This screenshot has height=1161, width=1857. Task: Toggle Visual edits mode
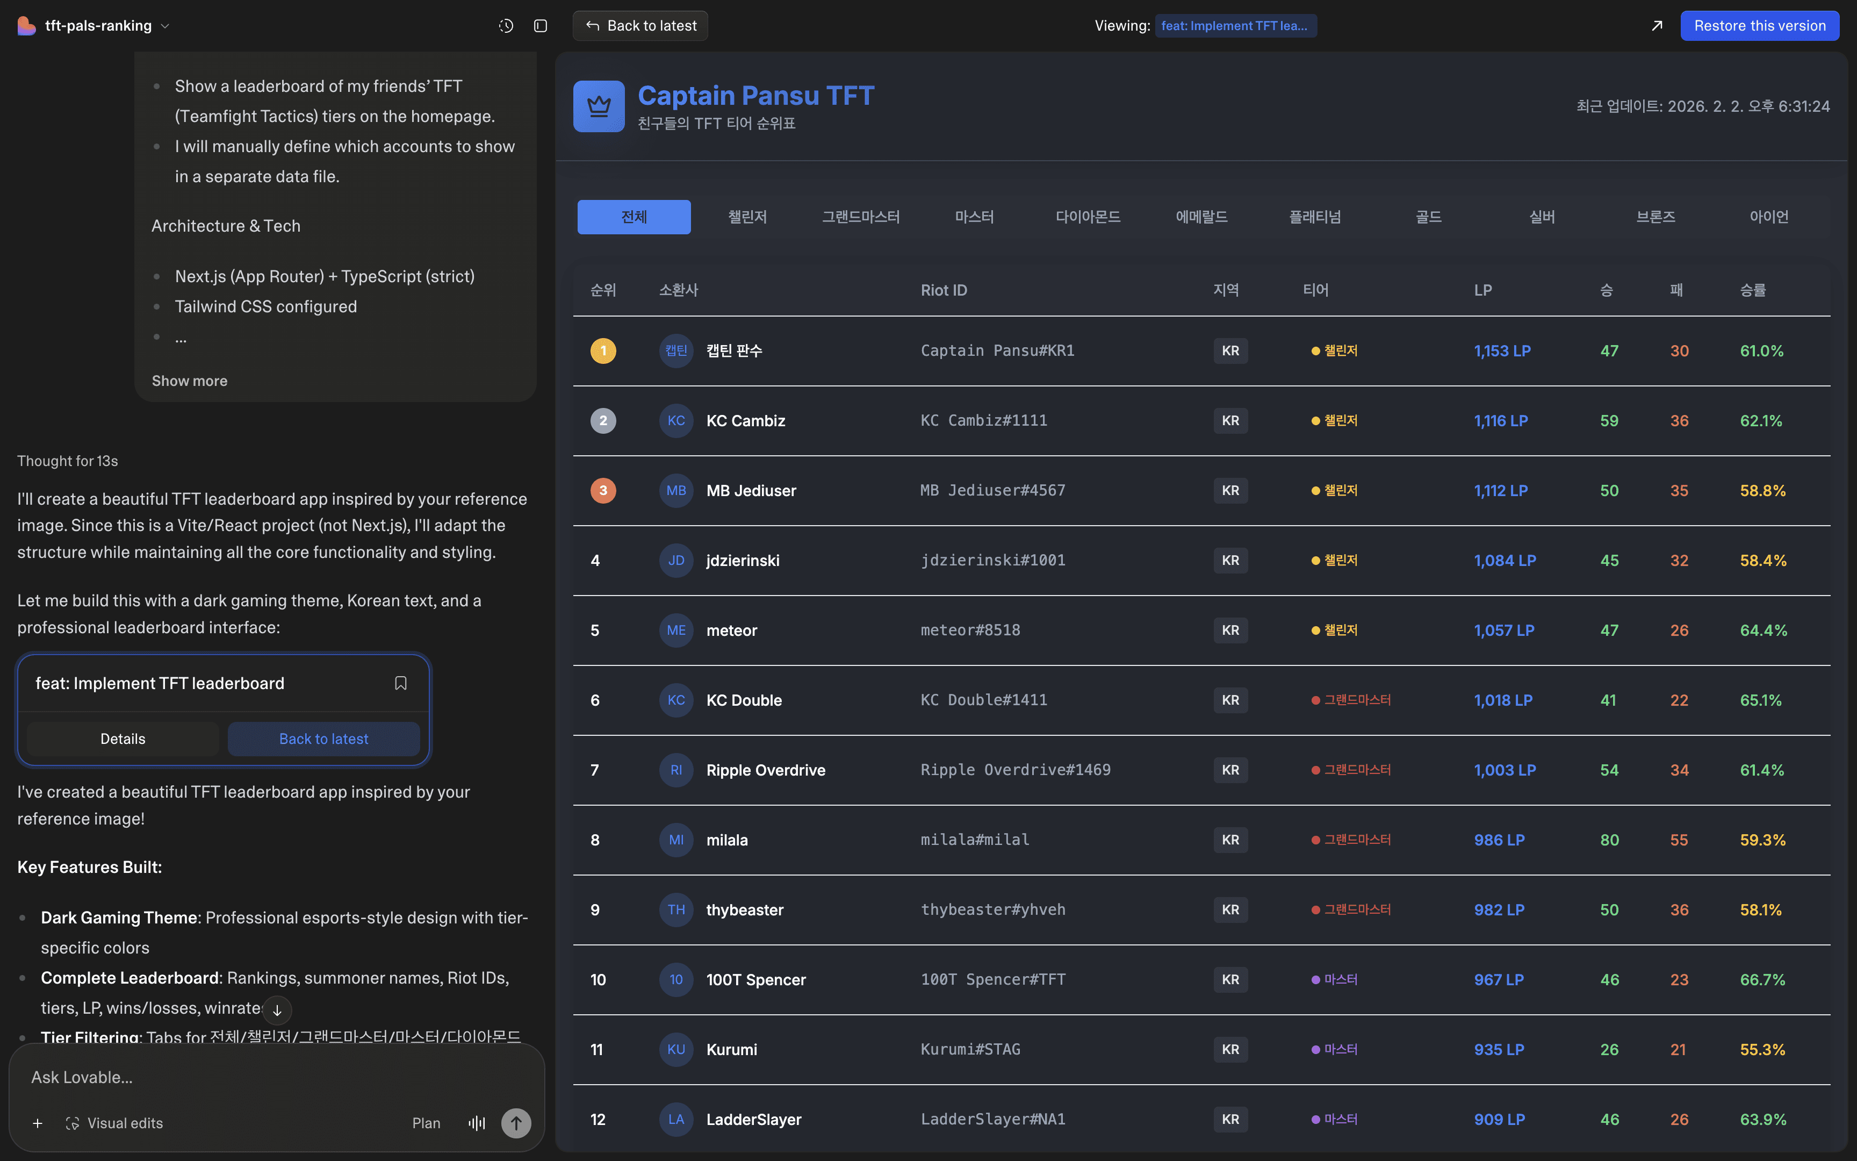(x=114, y=1123)
